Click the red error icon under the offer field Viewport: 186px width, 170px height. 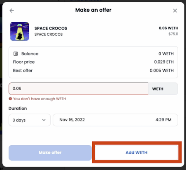pyautogui.click(x=10, y=99)
